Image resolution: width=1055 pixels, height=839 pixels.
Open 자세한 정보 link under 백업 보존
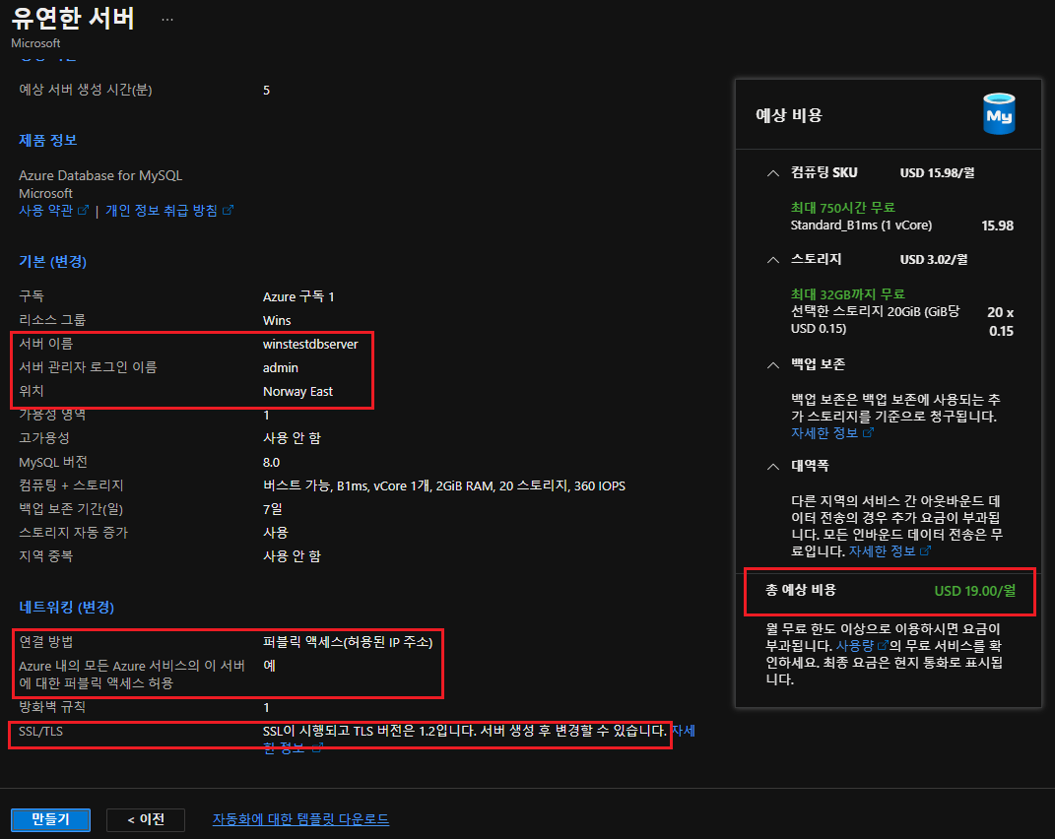[824, 433]
